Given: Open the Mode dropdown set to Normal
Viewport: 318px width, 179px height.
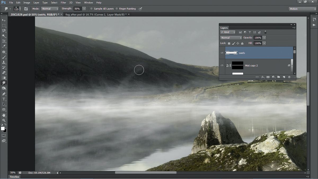Looking at the screenshot, I should pos(50,9).
